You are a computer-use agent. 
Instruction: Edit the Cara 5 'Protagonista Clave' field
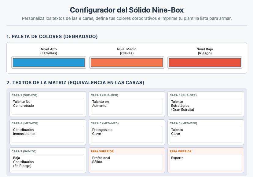(x=127, y=135)
